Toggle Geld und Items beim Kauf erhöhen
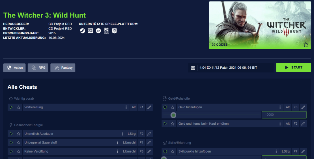Viewport: 314px width, 159px height. 165,124
